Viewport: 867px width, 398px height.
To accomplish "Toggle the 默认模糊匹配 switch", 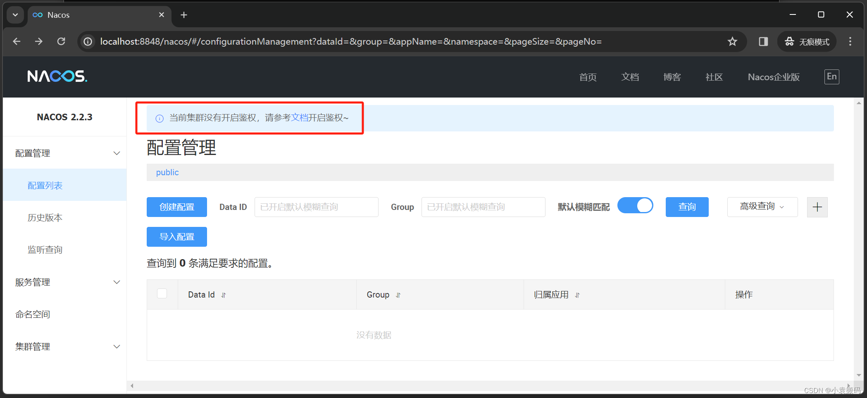I will (635, 206).
